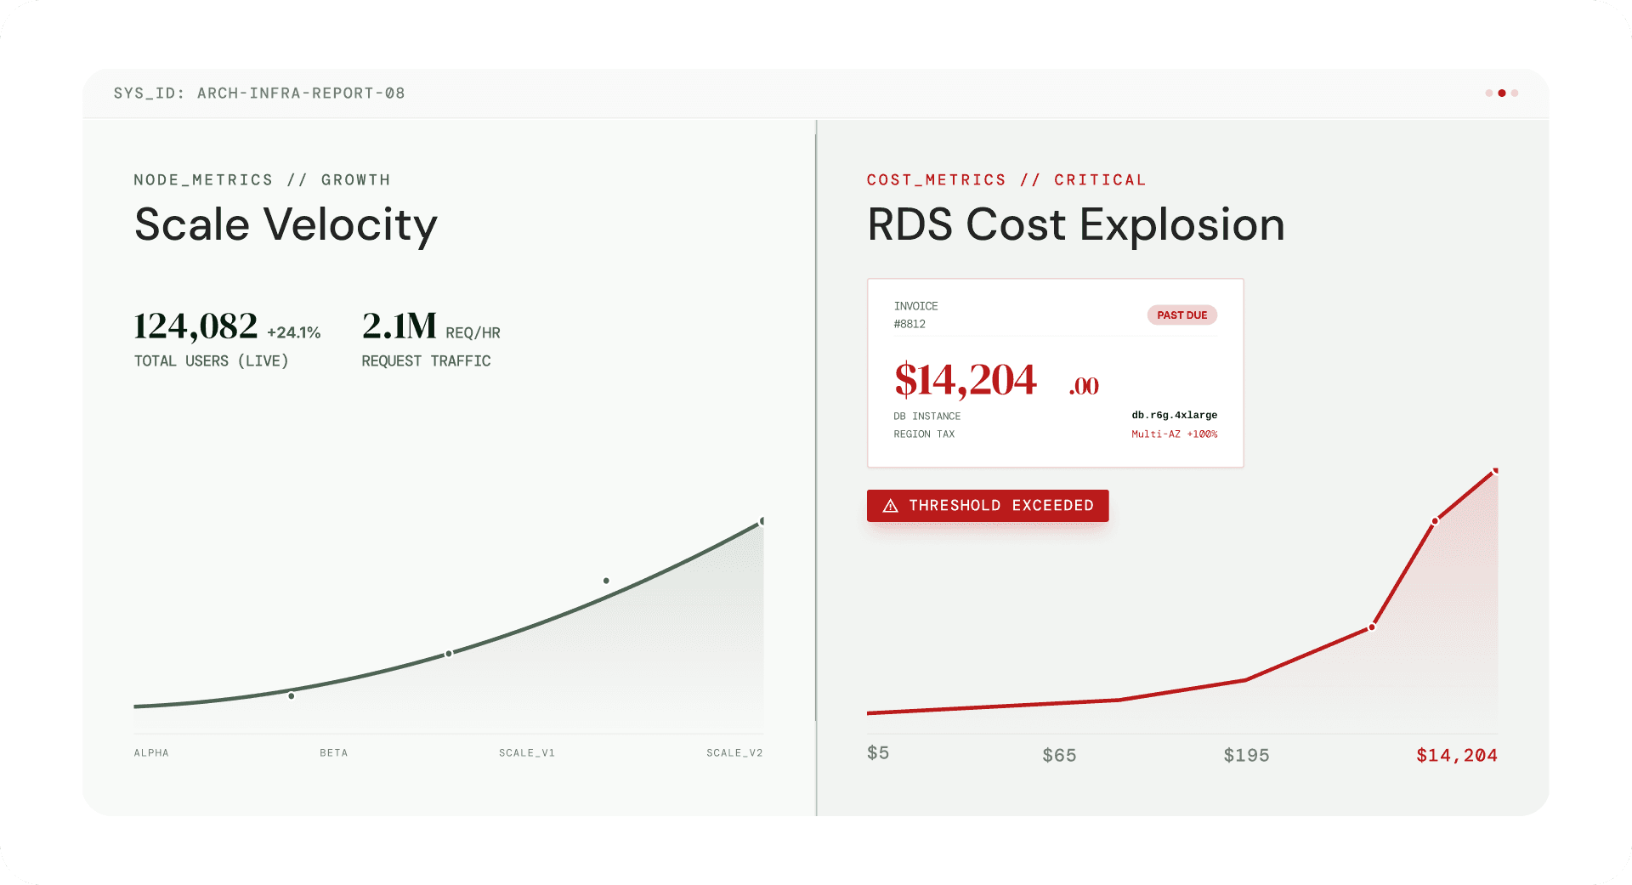Click the SCALE_V1 axis label
Image resolution: width=1632 pixels, height=885 pixels.
tap(526, 753)
